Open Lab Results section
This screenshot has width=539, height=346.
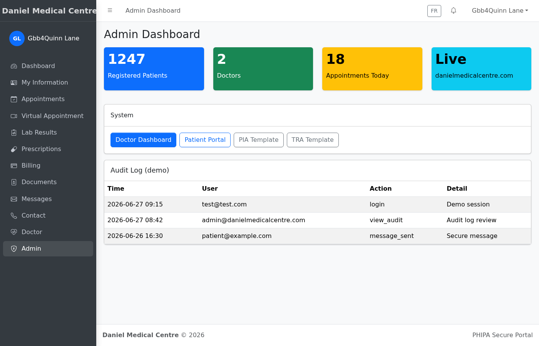tap(48, 133)
